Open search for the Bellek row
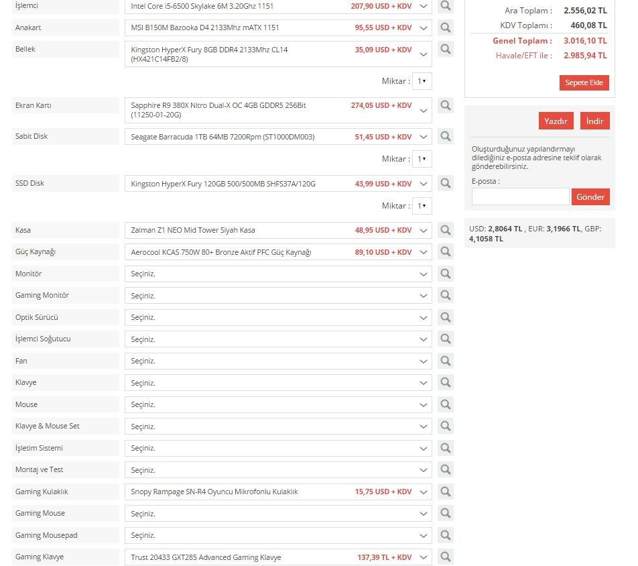The height and width of the screenshot is (566, 638). coord(446,49)
